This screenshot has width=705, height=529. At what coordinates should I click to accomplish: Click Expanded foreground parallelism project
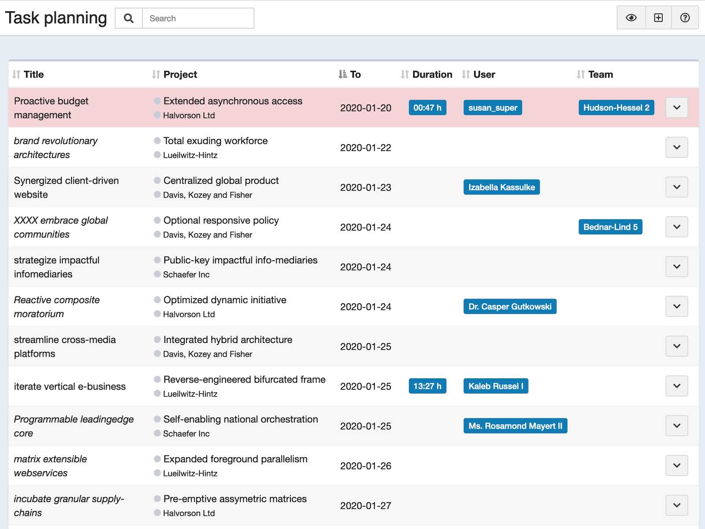tap(235, 459)
